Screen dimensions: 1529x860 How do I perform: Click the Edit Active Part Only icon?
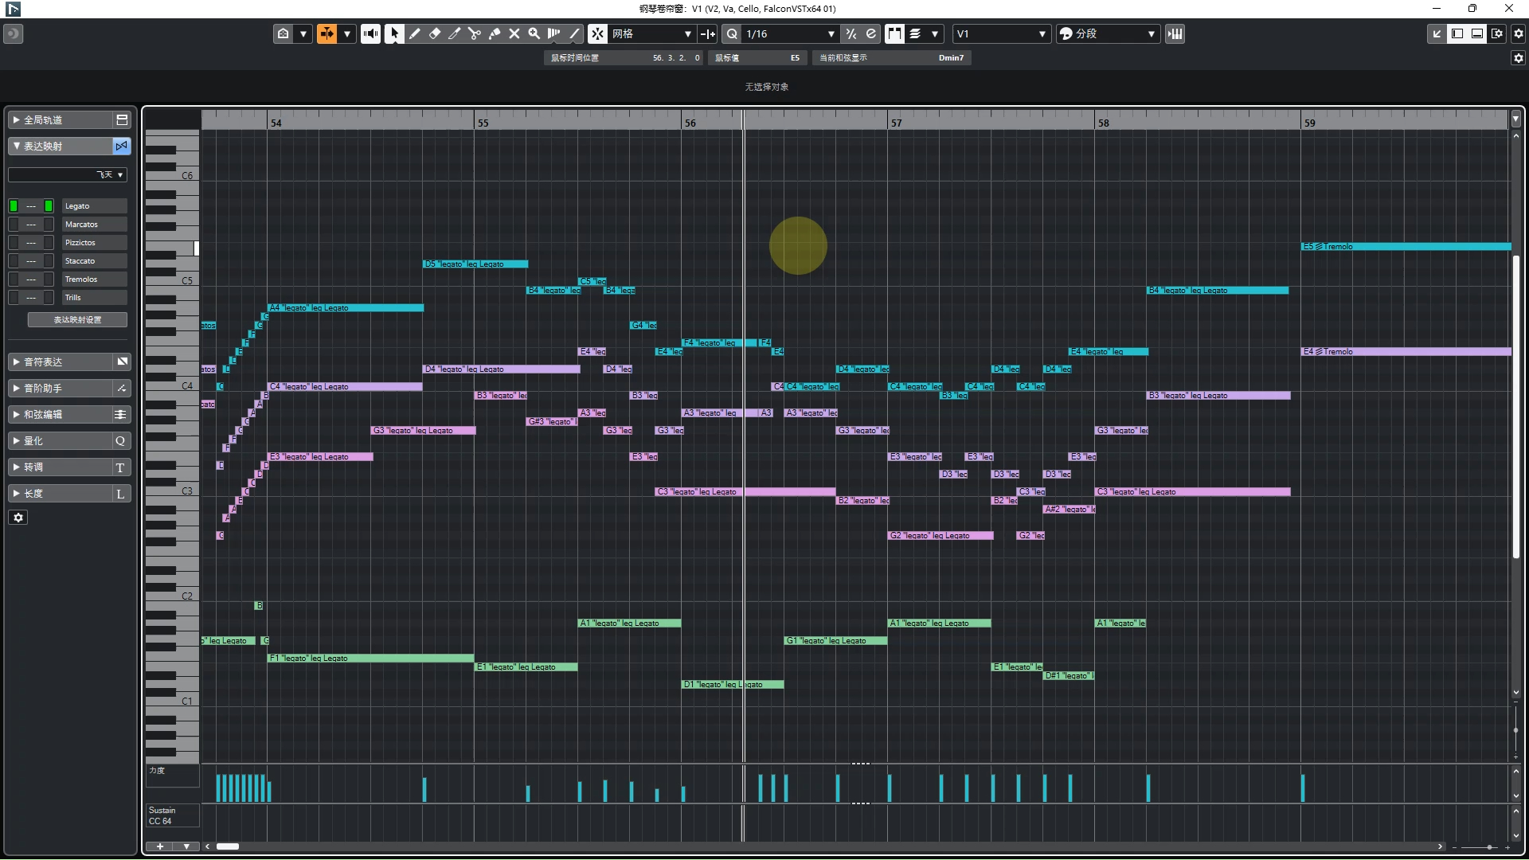[x=916, y=33]
